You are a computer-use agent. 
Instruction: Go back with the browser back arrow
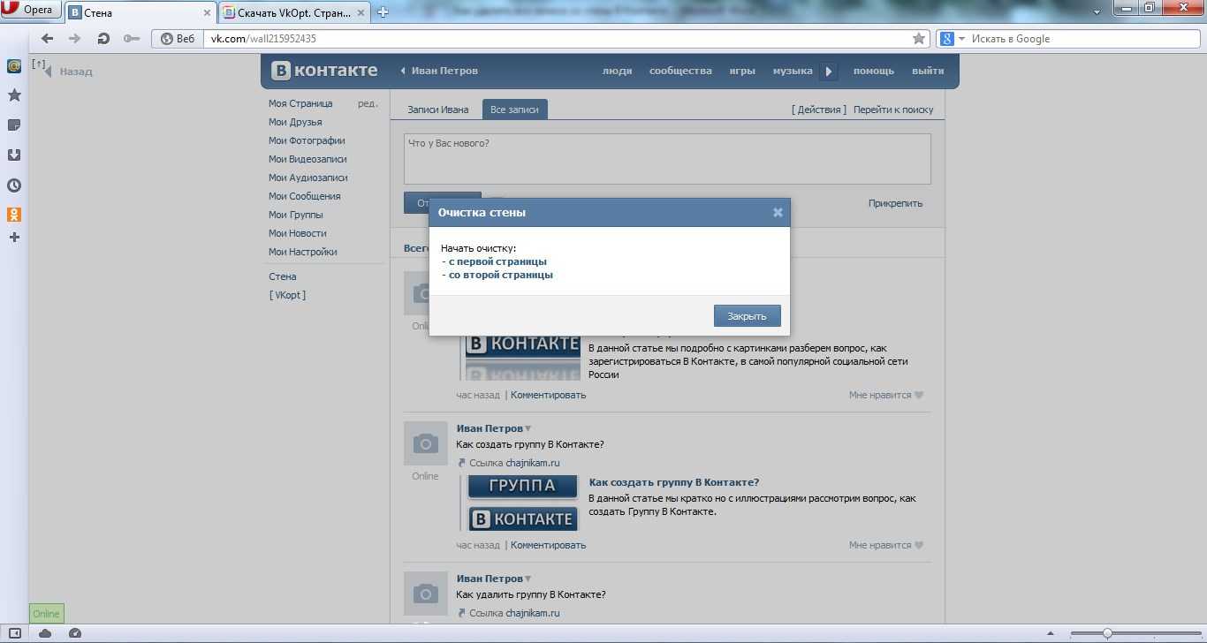(48, 38)
